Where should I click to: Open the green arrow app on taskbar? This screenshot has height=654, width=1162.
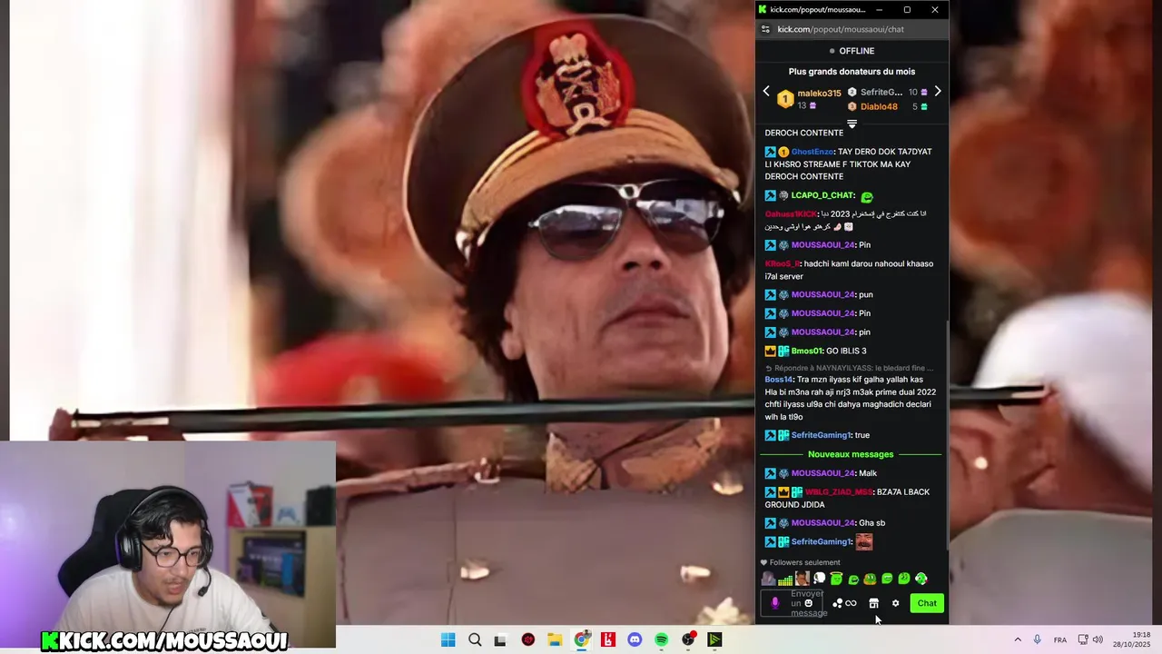pyautogui.click(x=715, y=639)
